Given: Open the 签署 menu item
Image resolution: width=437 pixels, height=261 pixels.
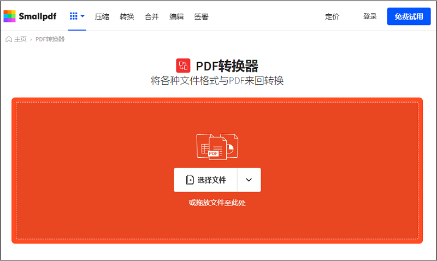Looking at the screenshot, I should tap(201, 17).
